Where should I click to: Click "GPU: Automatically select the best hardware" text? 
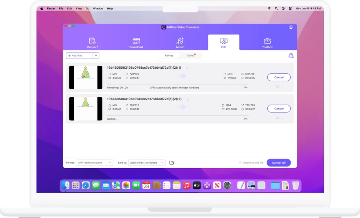tap(174, 88)
